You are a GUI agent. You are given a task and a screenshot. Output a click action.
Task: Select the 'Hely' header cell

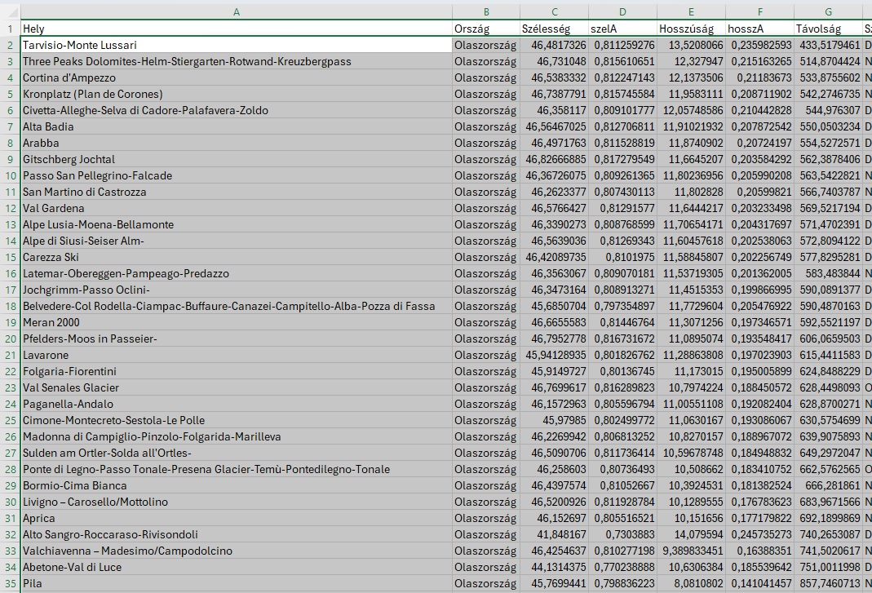tap(236, 29)
